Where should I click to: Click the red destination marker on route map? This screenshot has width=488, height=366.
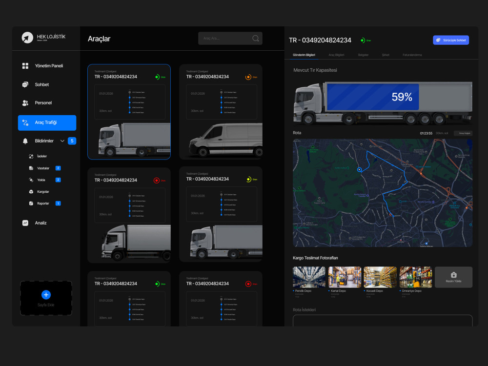pyautogui.click(x=390, y=214)
